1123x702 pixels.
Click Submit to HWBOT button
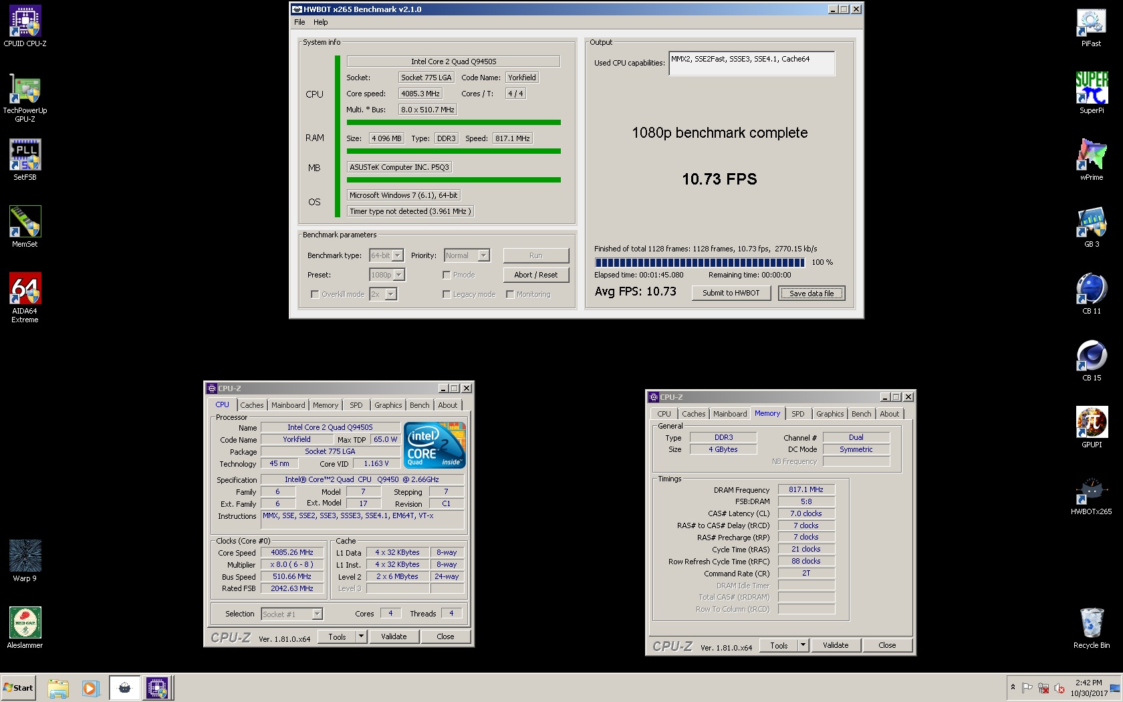pos(731,293)
